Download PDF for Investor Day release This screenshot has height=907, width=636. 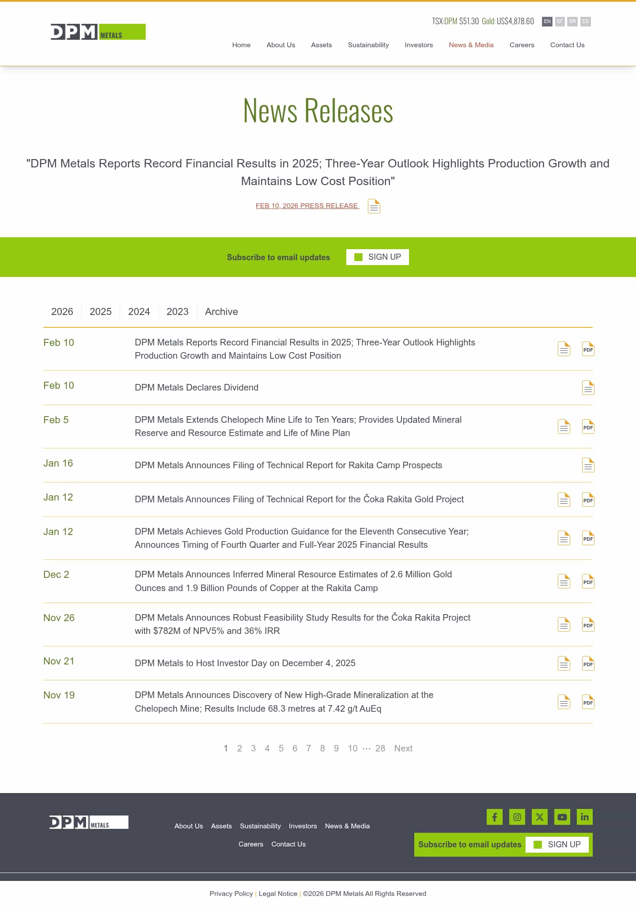click(588, 663)
